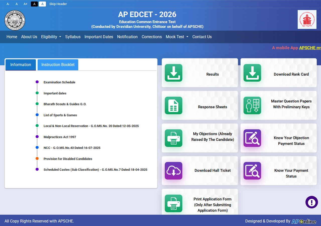The image size is (321, 226).
Task: Open the Important dates list link
Action: click(55, 93)
